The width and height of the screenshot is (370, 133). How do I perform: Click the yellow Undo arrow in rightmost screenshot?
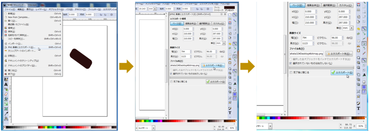coord(358,29)
